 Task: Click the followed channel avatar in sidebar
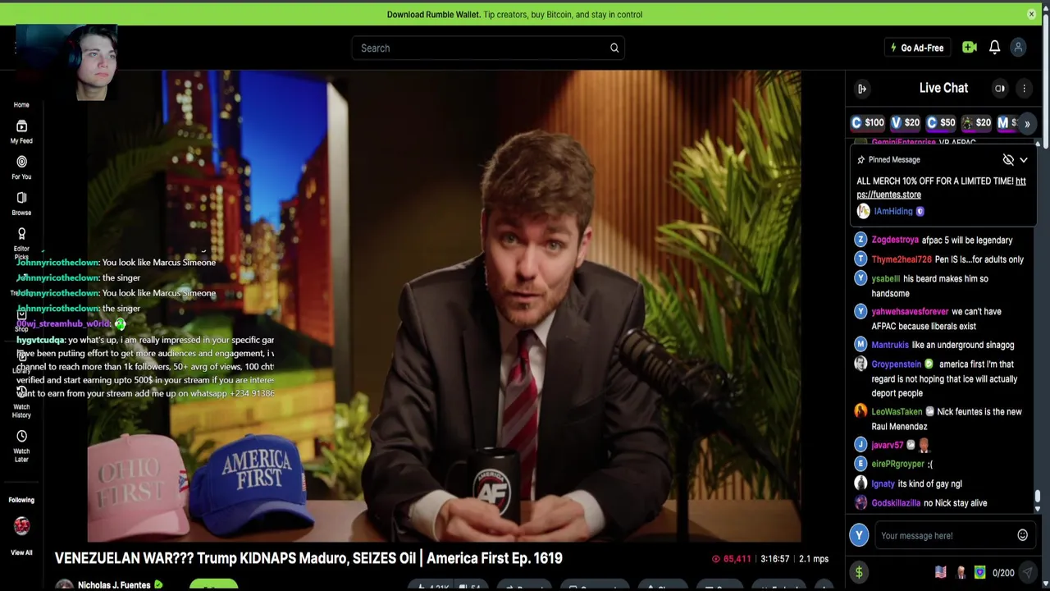click(x=21, y=525)
